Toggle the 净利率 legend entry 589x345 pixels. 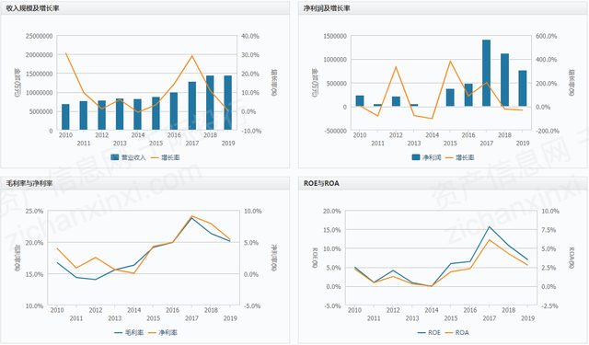pyautogui.click(x=163, y=333)
